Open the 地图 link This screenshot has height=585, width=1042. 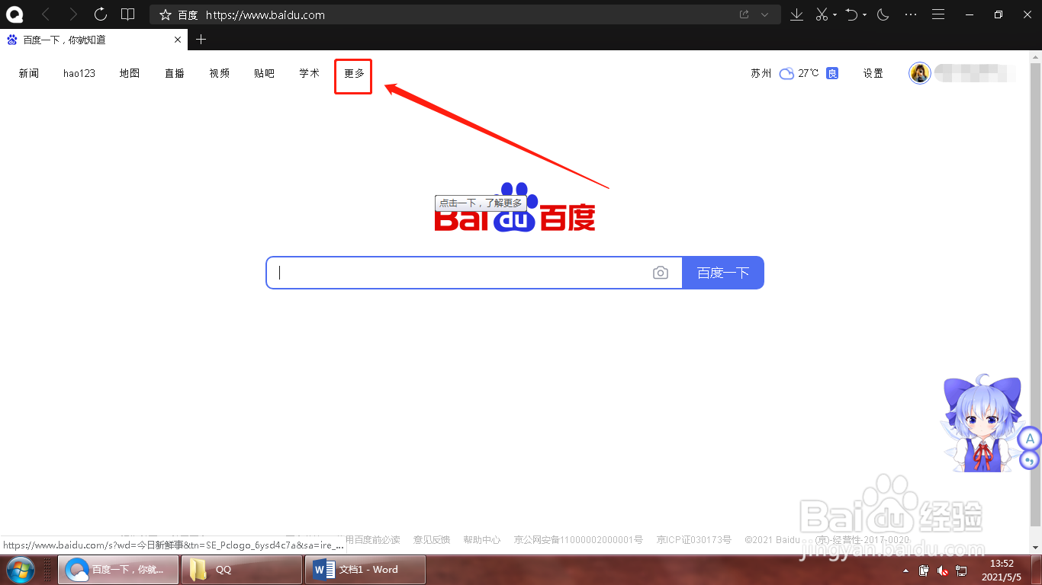[x=130, y=73]
